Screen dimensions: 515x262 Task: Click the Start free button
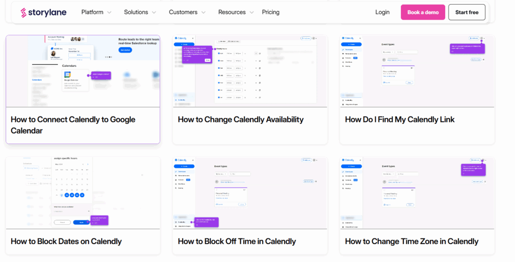coord(467,12)
